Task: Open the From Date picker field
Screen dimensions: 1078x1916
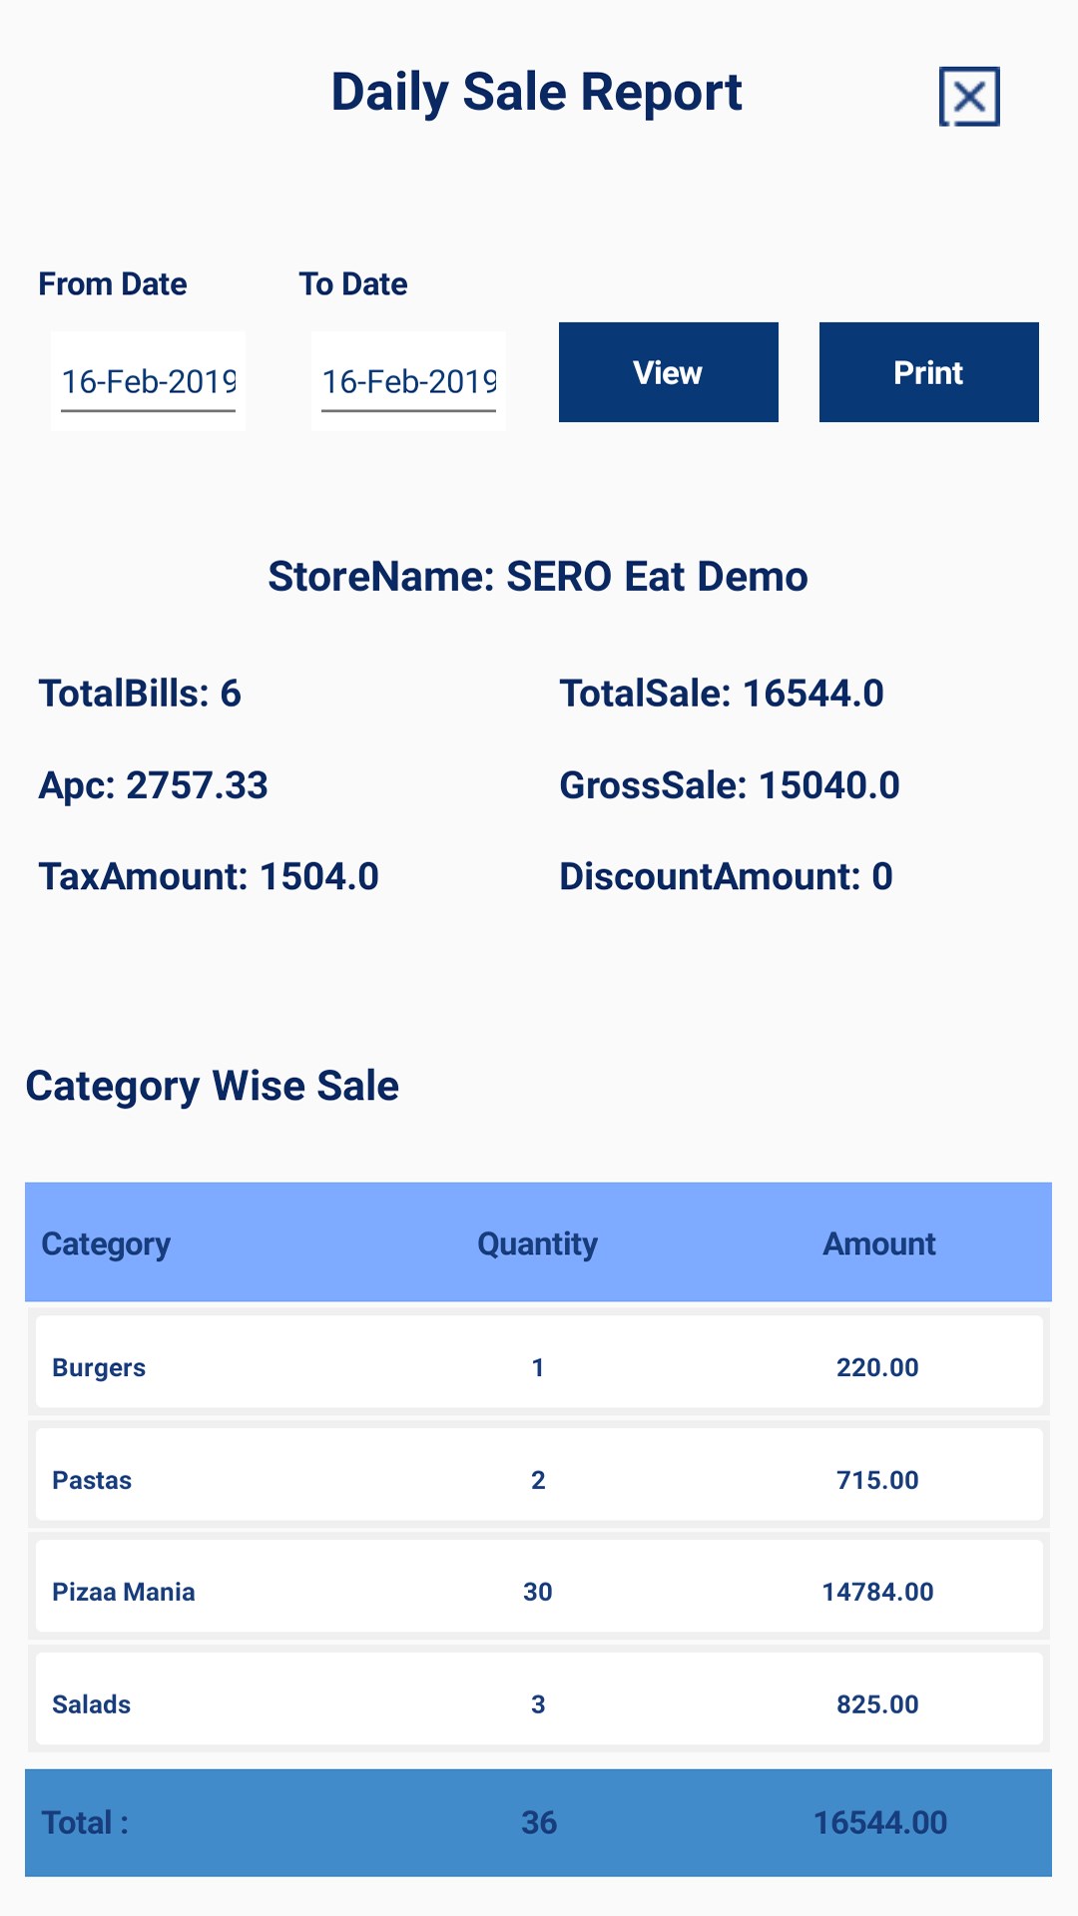Action: pyautogui.click(x=148, y=381)
